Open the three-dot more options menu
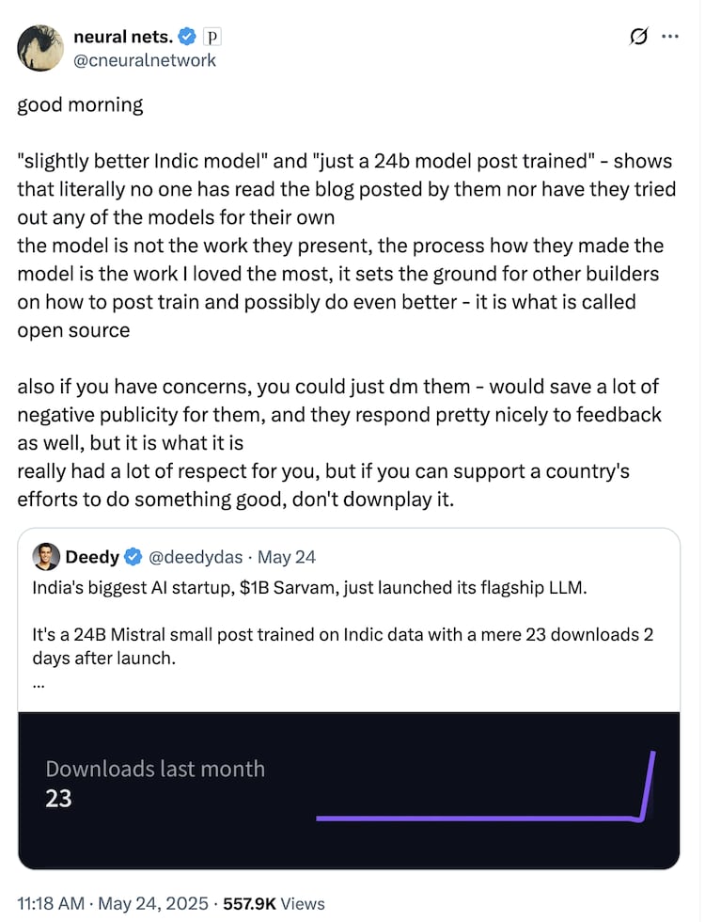The image size is (705, 922). click(x=670, y=37)
